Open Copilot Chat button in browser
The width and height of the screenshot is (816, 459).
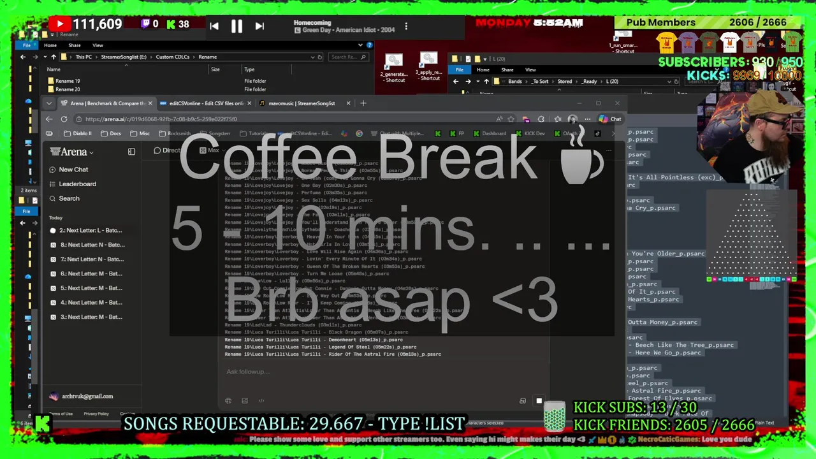[610, 119]
